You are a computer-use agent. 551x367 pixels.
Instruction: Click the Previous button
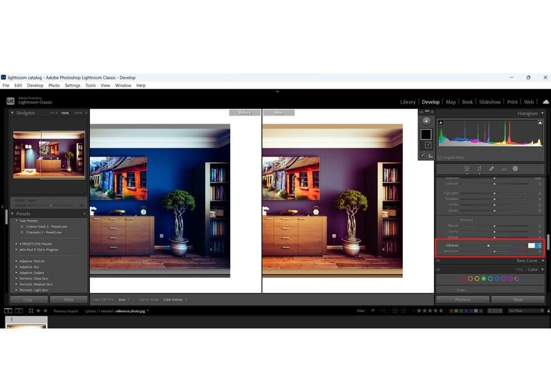click(462, 300)
